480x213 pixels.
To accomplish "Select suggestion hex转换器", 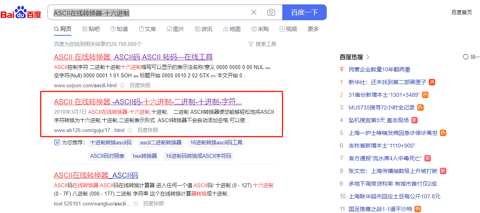I will pos(145,156).
